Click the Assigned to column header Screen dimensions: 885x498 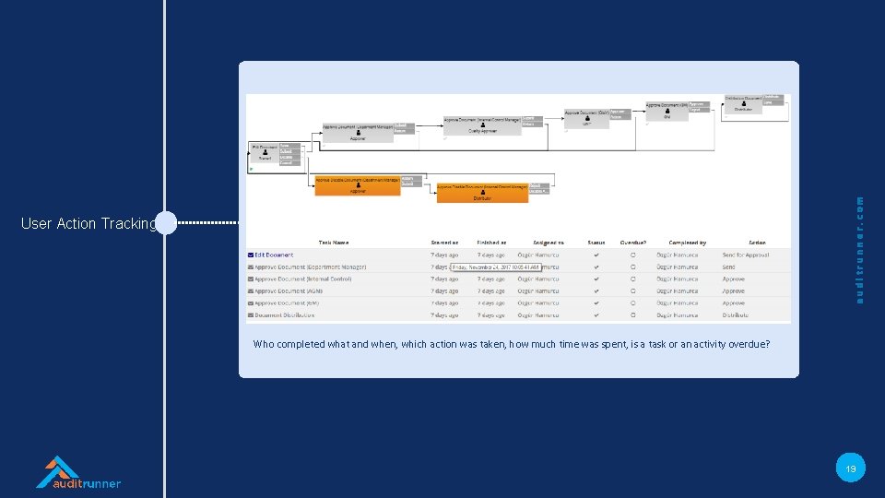tap(548, 243)
